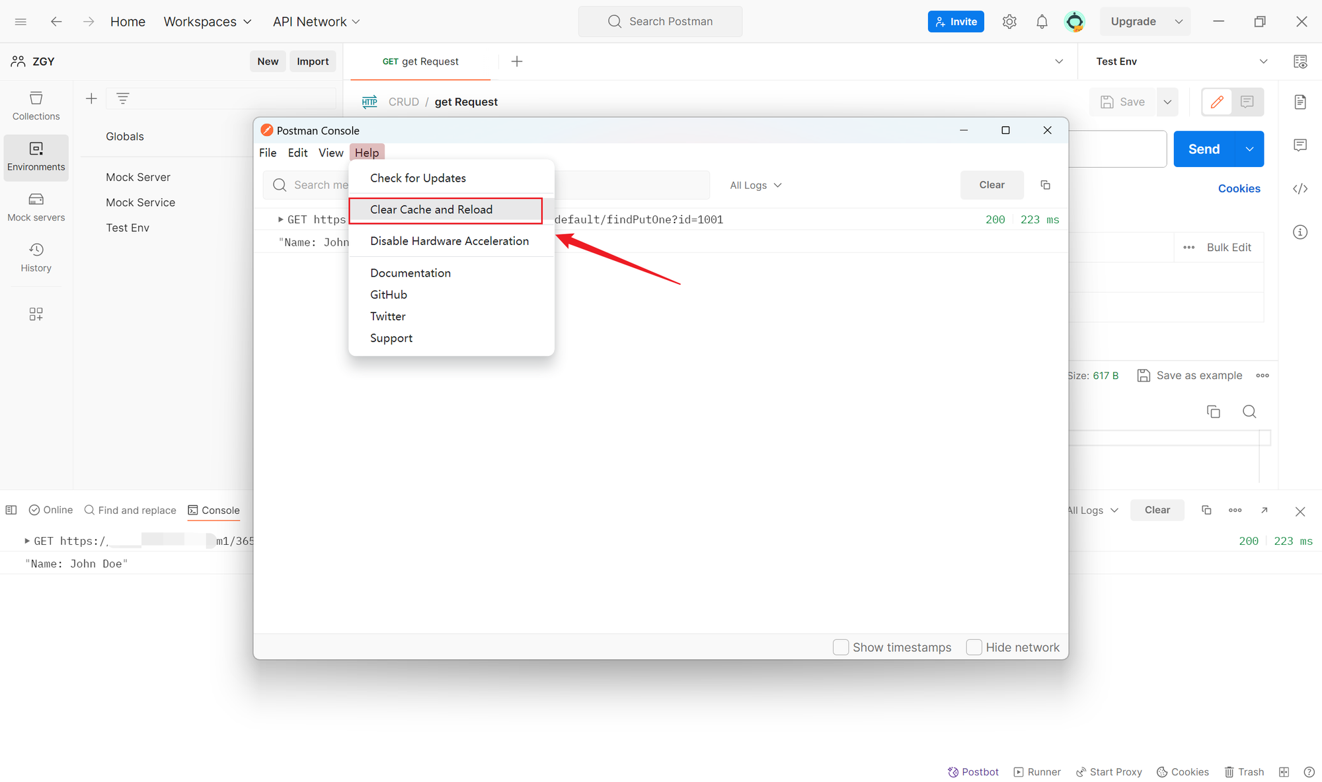Open the documentation icon in right sidebar
The width and height of the screenshot is (1322, 782).
pos(1300,102)
